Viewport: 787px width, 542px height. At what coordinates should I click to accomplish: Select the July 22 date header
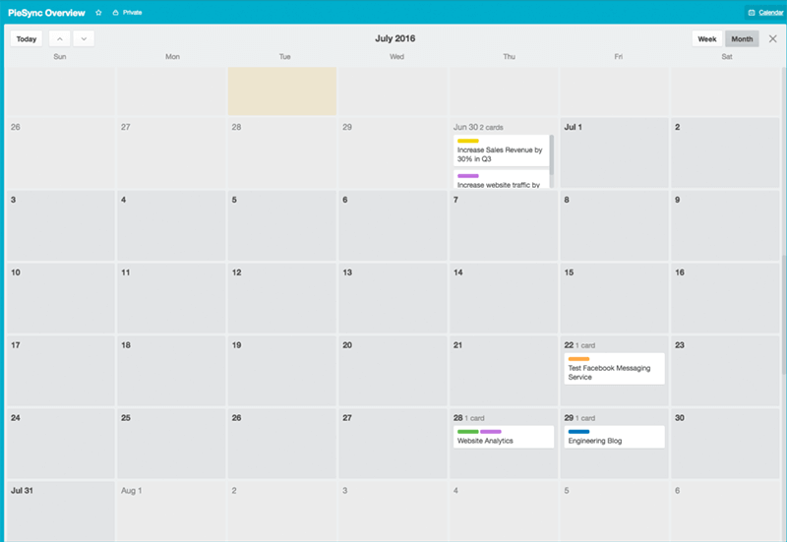click(x=579, y=345)
